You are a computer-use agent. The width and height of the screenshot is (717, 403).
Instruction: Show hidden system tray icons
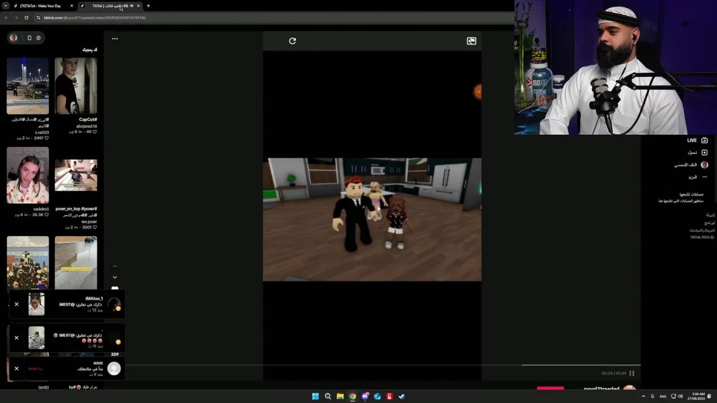pyautogui.click(x=643, y=396)
